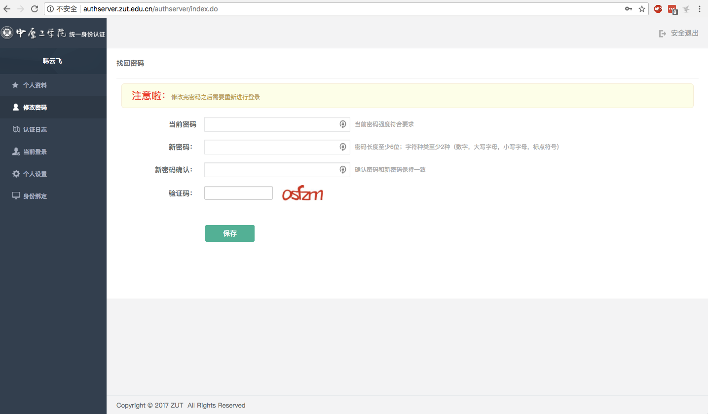The width and height of the screenshot is (708, 414).
Task: Refresh the osfzm captcha image
Action: coord(302,193)
